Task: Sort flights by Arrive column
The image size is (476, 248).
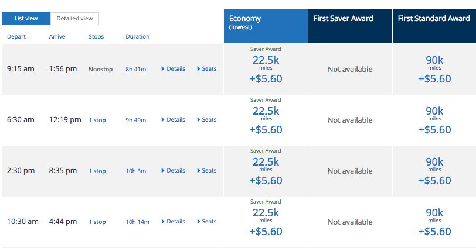Action: point(57,37)
